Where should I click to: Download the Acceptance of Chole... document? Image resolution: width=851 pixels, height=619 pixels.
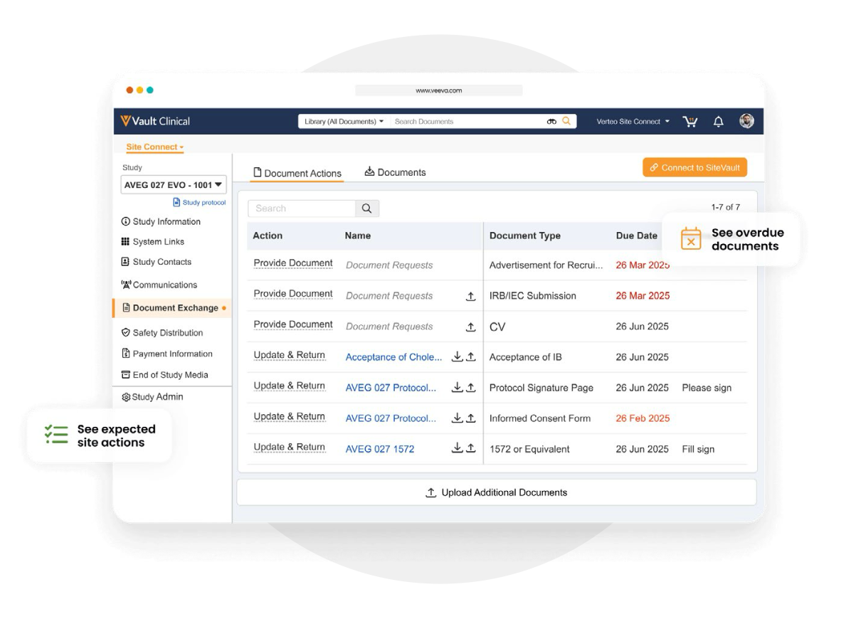[457, 356]
